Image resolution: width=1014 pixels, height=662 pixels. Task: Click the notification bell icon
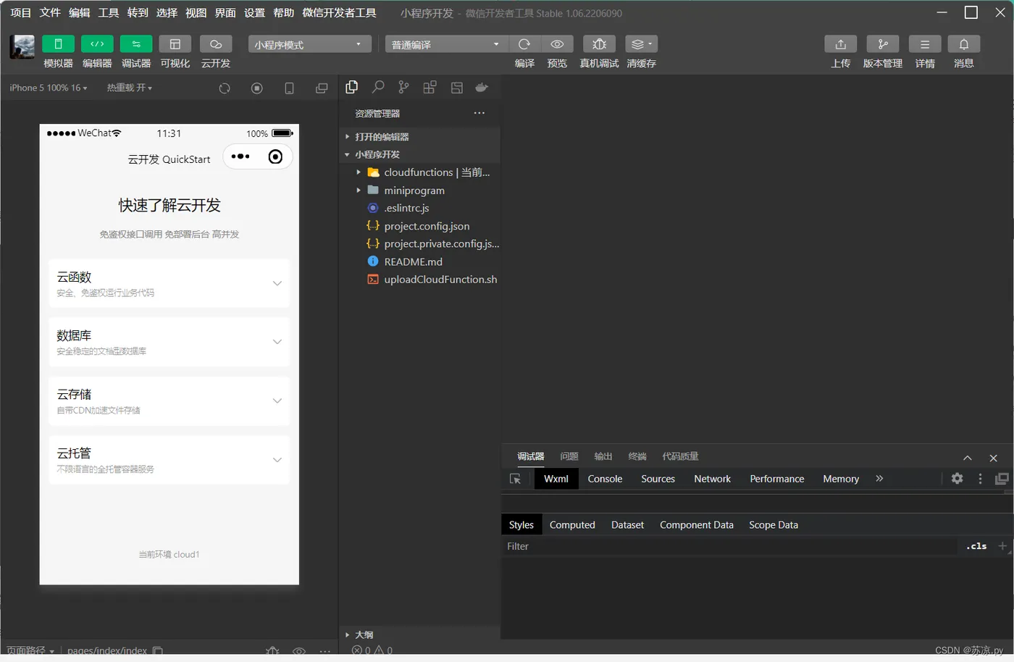[964, 44]
